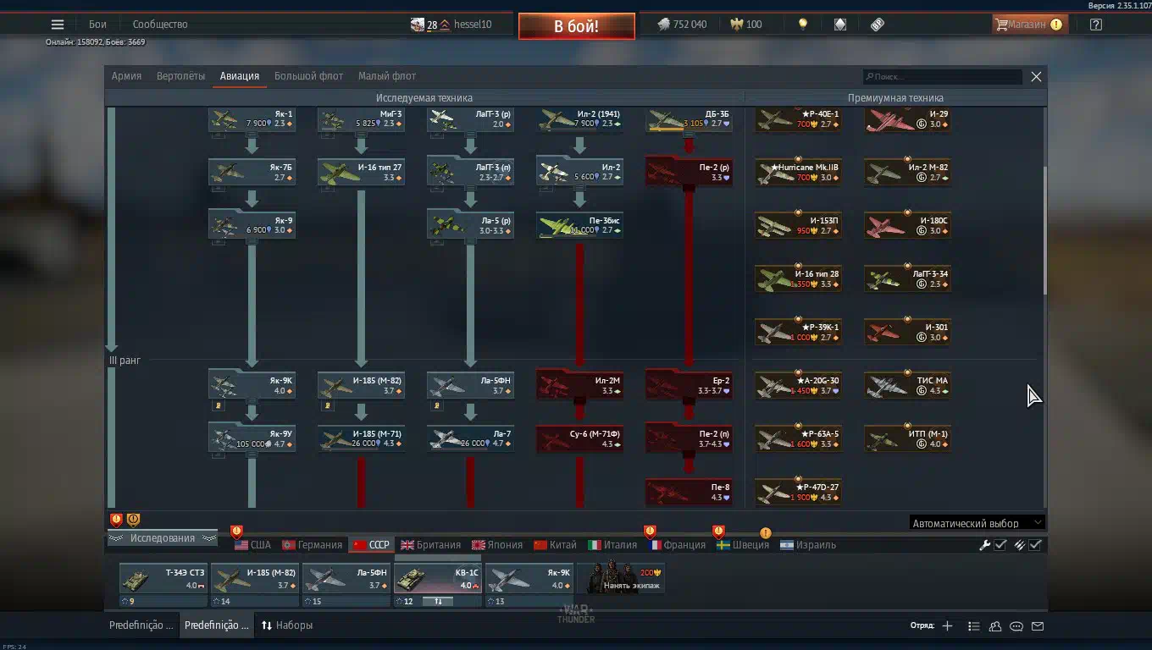The height and width of the screenshot is (650, 1152).
Task: Select ДБ-3Б bomber
Action: (x=690, y=119)
